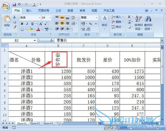Expand the formula bar with chevron

point(162,40)
